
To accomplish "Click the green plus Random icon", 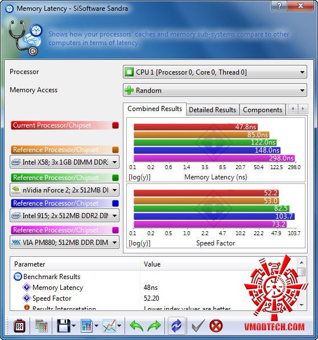I will click(129, 90).
